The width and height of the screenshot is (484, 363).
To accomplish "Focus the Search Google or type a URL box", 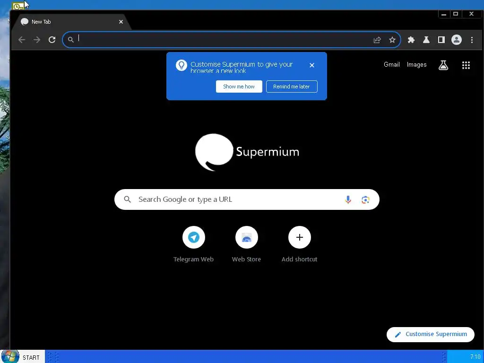I will click(247, 199).
